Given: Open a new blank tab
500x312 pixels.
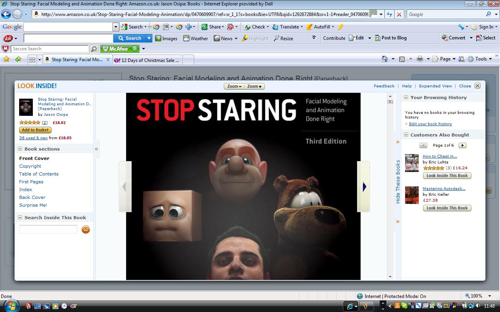Looking at the screenshot, I should pos(188,60).
